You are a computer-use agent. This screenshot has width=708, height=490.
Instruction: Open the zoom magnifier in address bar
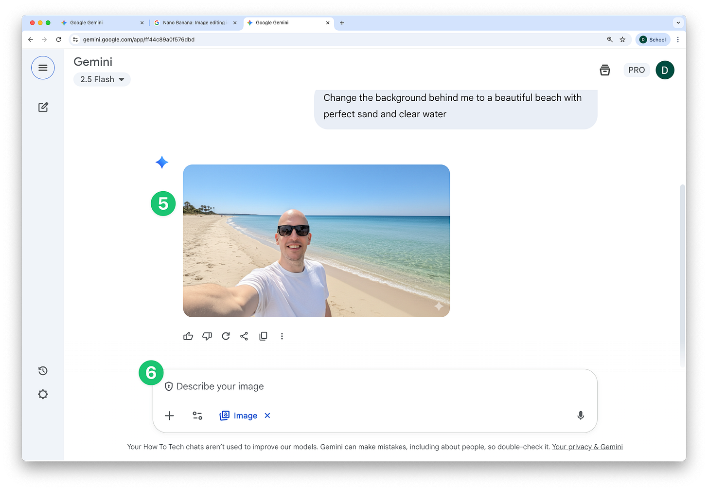tap(610, 40)
